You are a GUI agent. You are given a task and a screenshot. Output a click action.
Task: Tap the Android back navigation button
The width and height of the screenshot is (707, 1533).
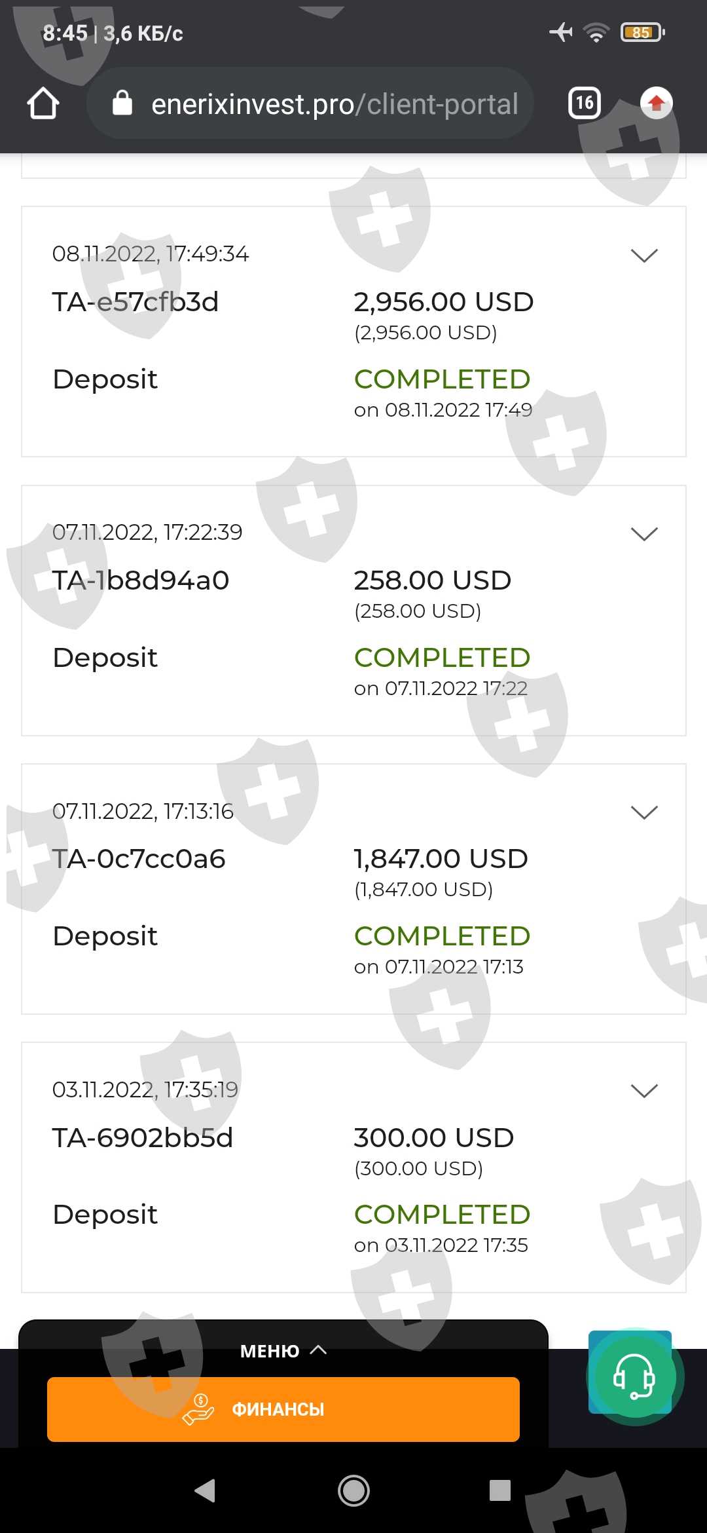coord(206,1490)
